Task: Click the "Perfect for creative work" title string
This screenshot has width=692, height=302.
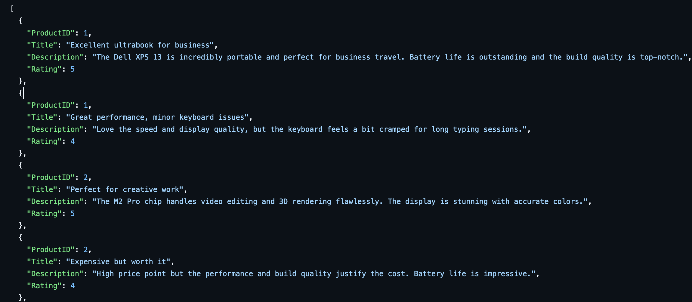Action: click(125, 190)
